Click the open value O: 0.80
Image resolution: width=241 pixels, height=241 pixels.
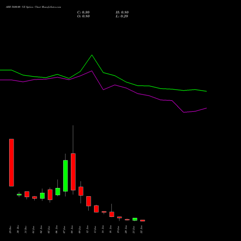[83, 16]
